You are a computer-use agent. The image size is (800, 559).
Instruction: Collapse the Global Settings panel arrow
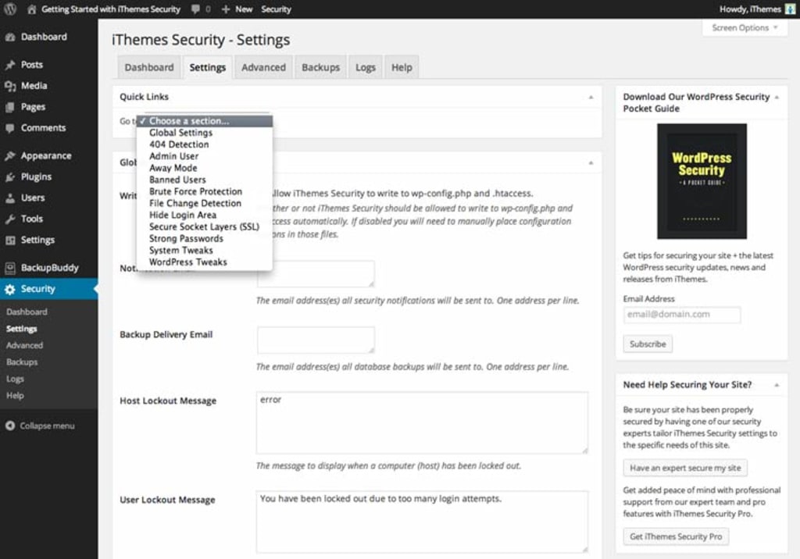(591, 162)
